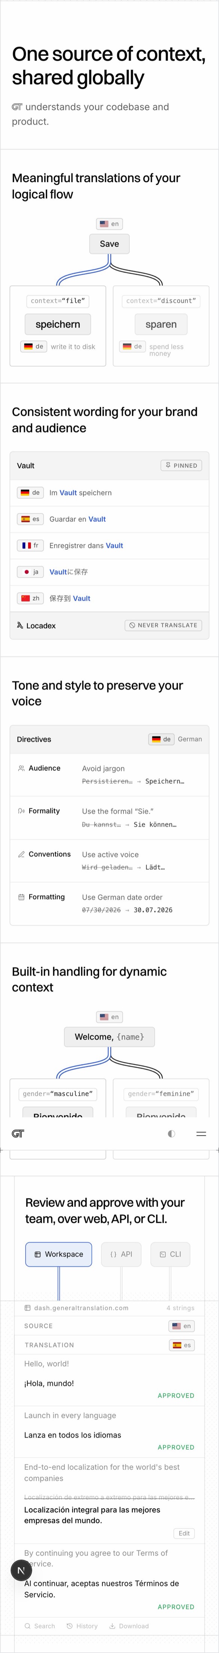Click the NEVER TRANSLATE badge

pos(163,625)
